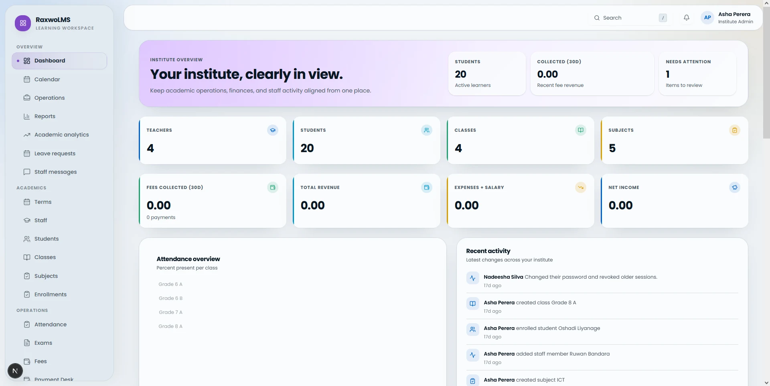This screenshot has height=386, width=770.
Task: Click the book icon beside created class Grade 8 A
Action: tap(473, 304)
